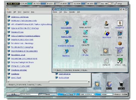The width and height of the screenshot is (136, 100).
Task: Open 'THE IMPORTANCE OF THE CATACOMBS' link
Action: click(24, 51)
